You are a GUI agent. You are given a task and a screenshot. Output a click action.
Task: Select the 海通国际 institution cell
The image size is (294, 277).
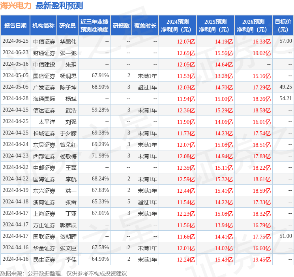click(x=44, y=99)
